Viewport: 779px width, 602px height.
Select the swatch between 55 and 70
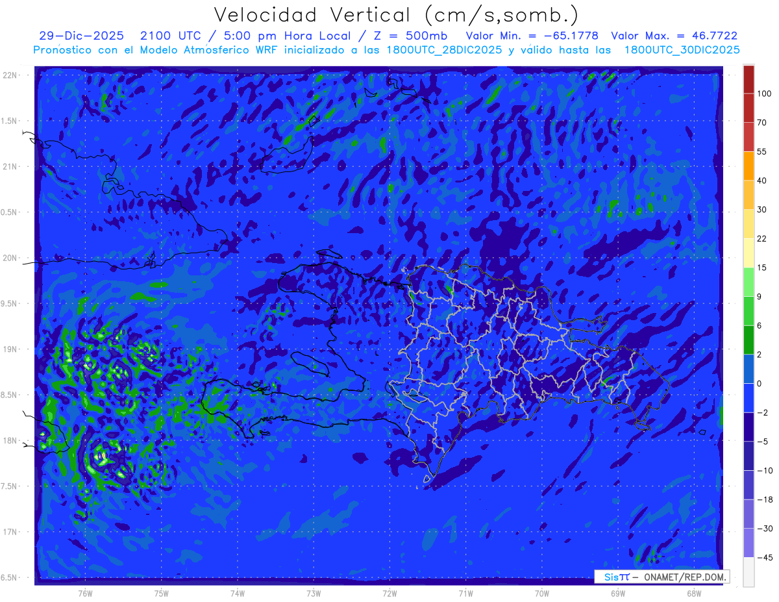748,136
